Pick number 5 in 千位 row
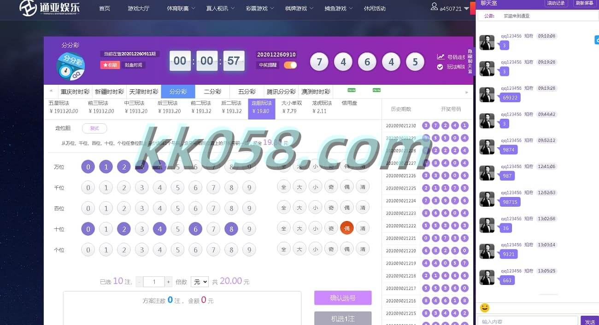Screen dimensions: 599x325 (177, 188)
